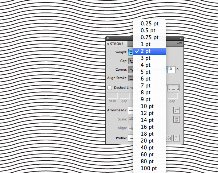Click arrowhead Align tip icon
This screenshot has width=218, height=173.
coord(131,128)
